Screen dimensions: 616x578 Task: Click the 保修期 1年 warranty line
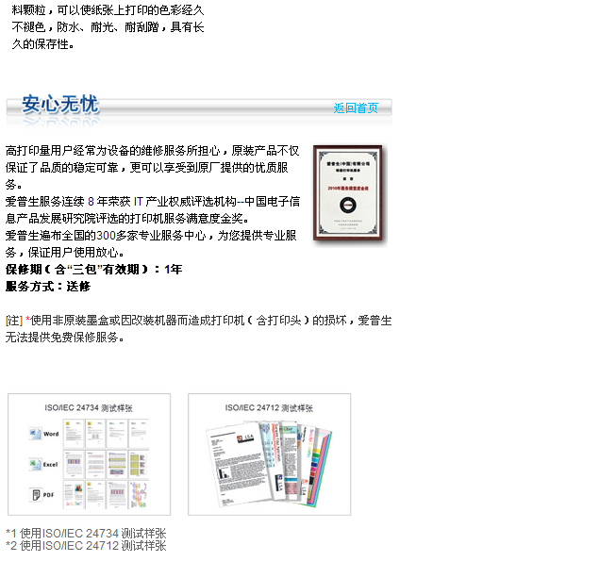tap(94, 270)
